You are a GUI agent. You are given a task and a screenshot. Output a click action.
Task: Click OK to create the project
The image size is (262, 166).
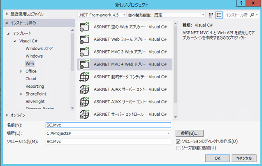(x=218, y=158)
